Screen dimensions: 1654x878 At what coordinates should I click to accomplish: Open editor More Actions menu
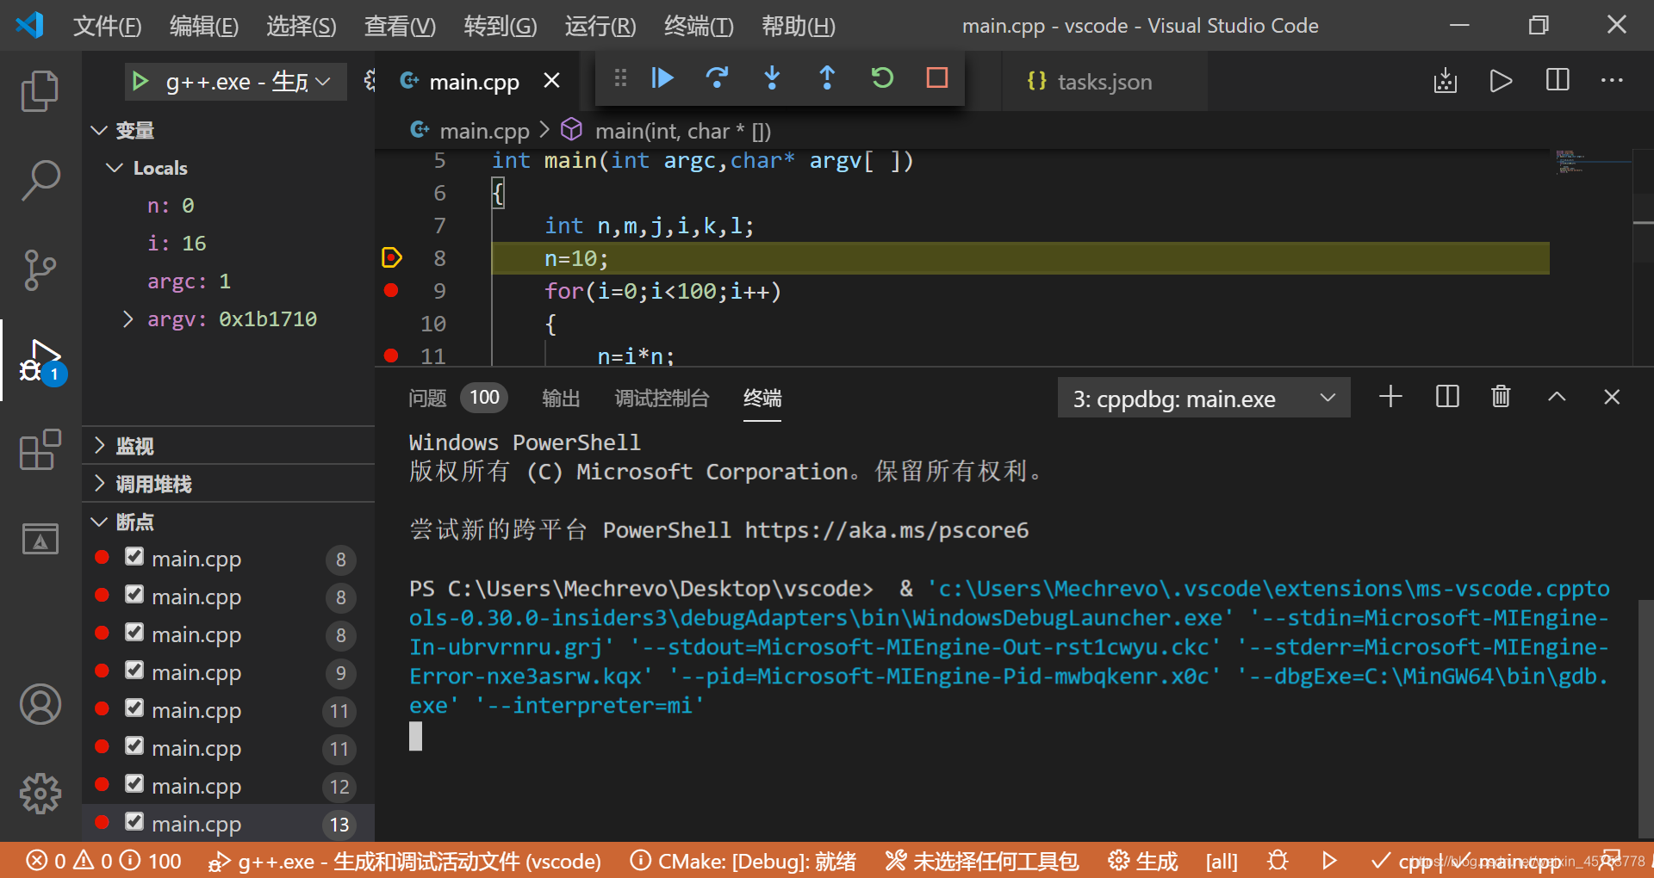pos(1612,81)
